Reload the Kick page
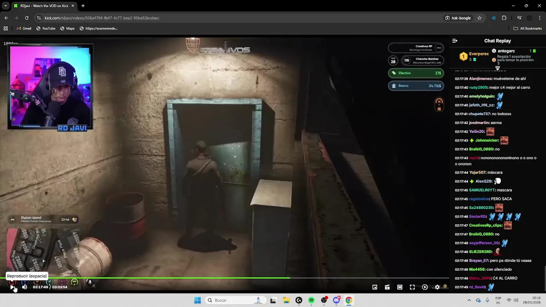This screenshot has width=546, height=307. (x=26, y=18)
